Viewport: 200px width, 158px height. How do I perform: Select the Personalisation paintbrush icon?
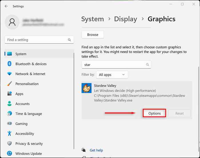click(x=9, y=84)
